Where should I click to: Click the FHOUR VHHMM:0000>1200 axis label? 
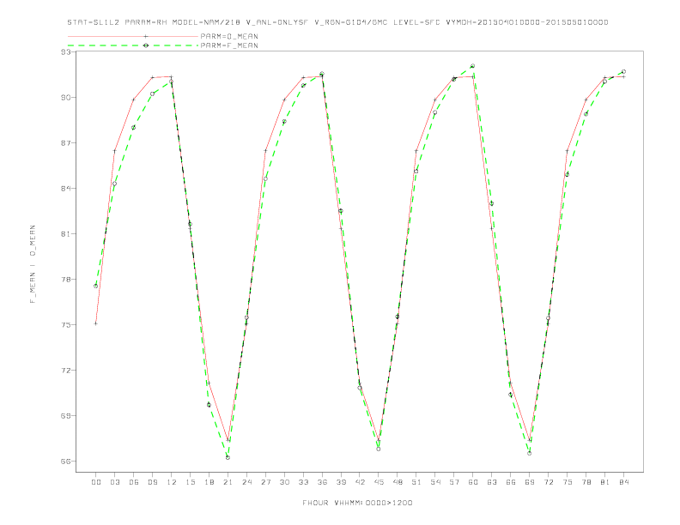[357, 503]
